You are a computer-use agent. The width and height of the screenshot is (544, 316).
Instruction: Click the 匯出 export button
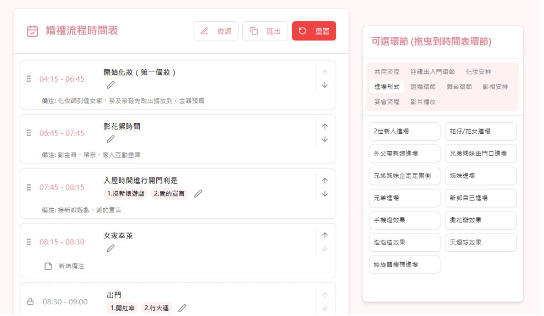coord(265,30)
